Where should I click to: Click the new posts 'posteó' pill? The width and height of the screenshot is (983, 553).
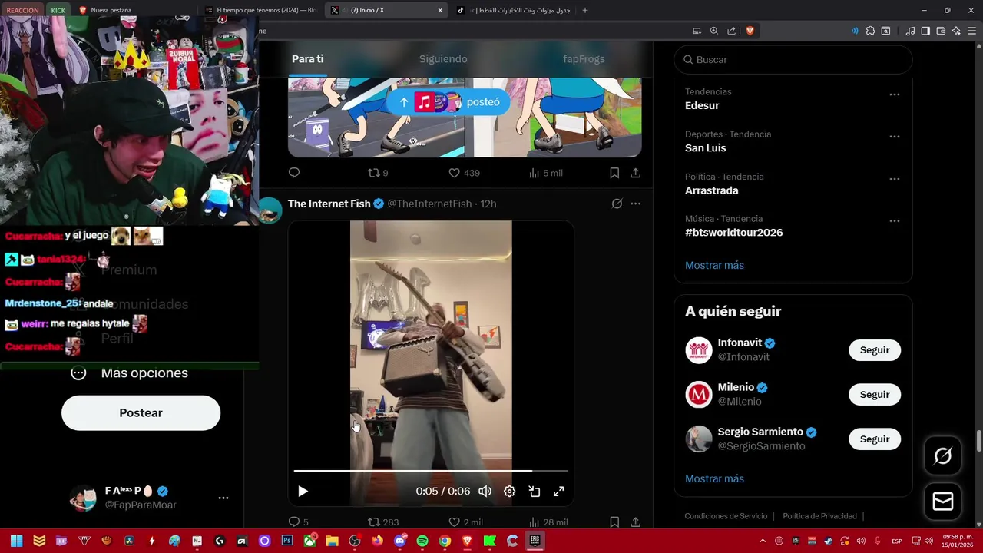point(448,102)
